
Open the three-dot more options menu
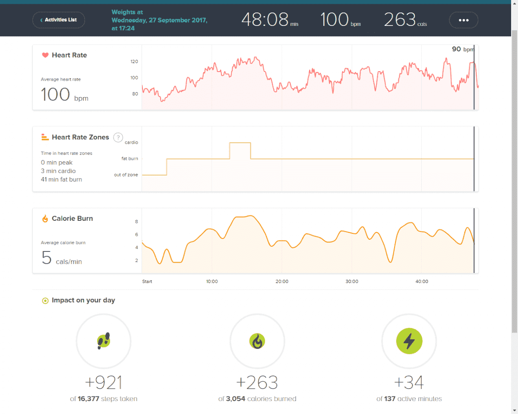(x=464, y=20)
